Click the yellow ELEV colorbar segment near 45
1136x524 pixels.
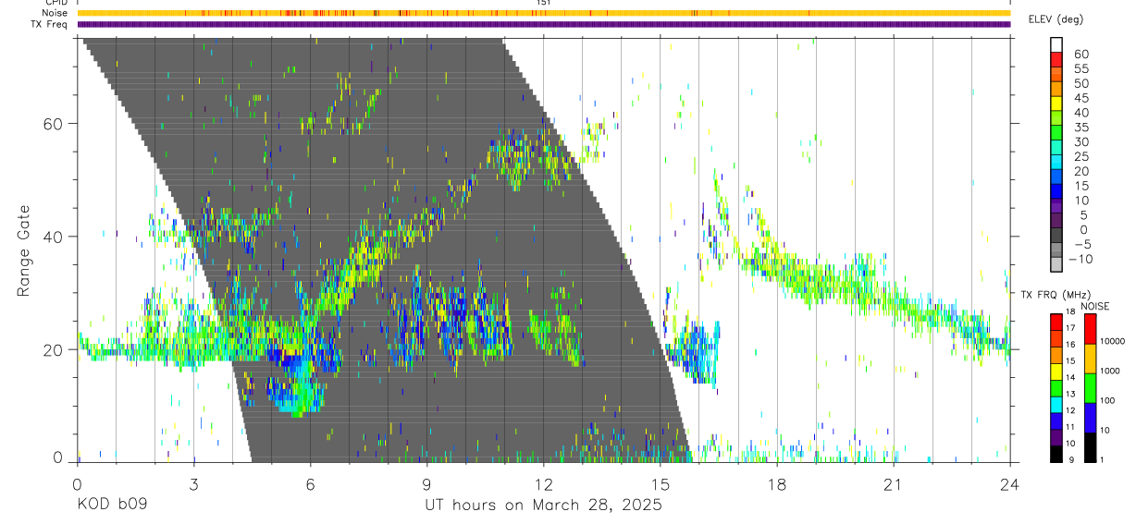(x=1056, y=104)
